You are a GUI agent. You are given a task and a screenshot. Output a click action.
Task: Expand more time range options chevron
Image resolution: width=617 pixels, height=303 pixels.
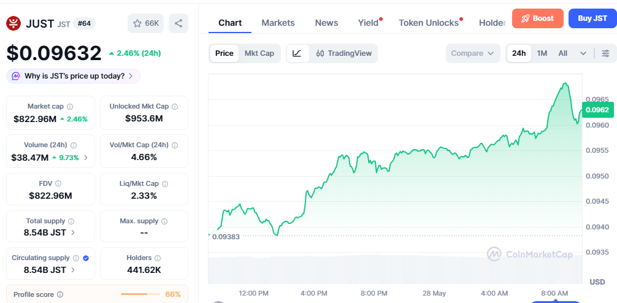coord(583,53)
